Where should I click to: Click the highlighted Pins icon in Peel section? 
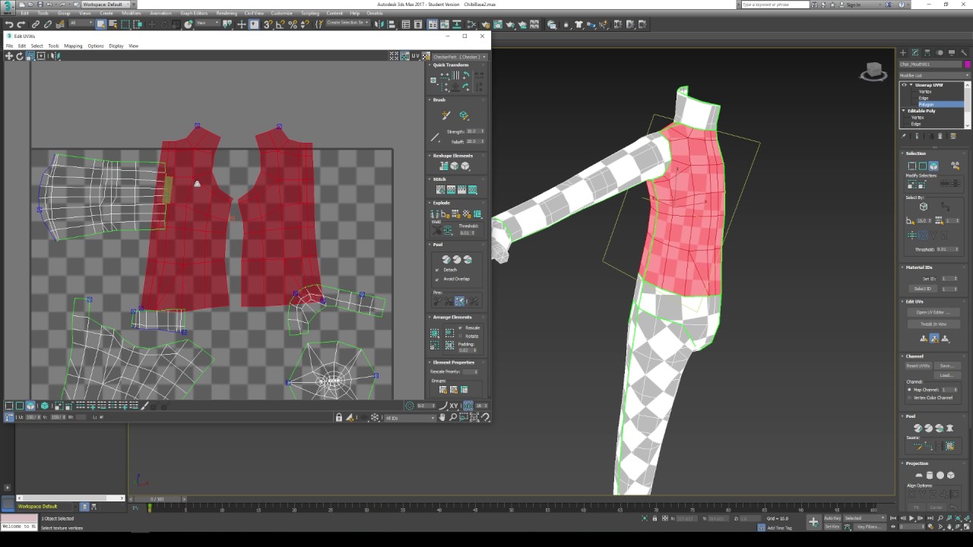(x=459, y=302)
